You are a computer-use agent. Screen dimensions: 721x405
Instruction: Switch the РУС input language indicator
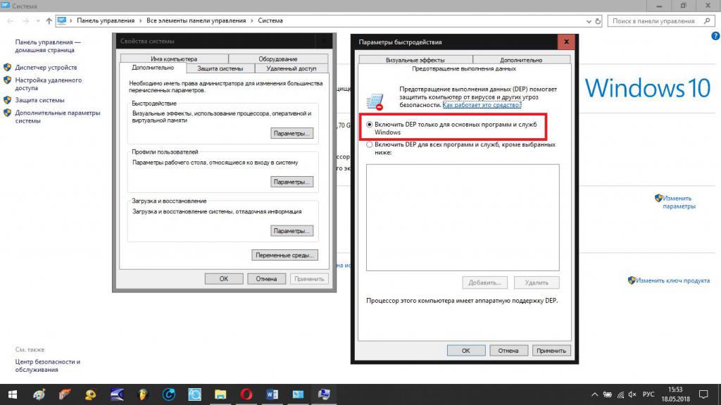648,394
